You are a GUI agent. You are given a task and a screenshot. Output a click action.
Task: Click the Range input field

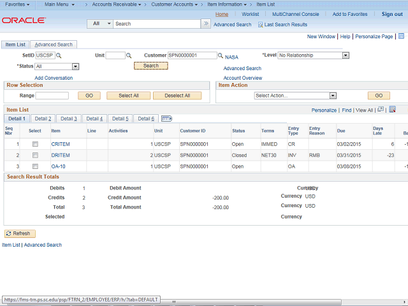click(x=52, y=96)
